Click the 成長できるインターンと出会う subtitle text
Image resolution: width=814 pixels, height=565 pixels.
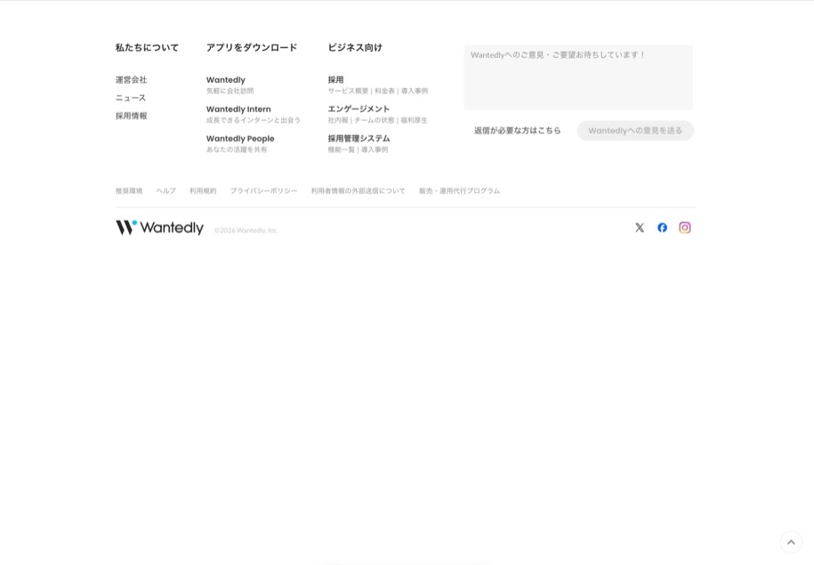(254, 120)
